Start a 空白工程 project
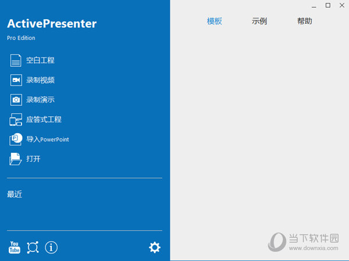This screenshot has height=261, width=349. pyautogui.click(x=40, y=60)
